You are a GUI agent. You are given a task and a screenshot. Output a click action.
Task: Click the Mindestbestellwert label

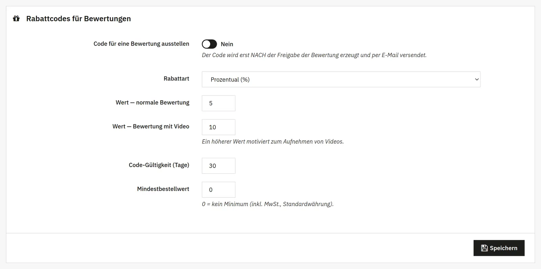tap(163, 189)
